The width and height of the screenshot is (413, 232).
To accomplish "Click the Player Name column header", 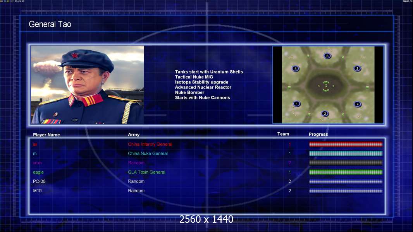I will (46, 135).
